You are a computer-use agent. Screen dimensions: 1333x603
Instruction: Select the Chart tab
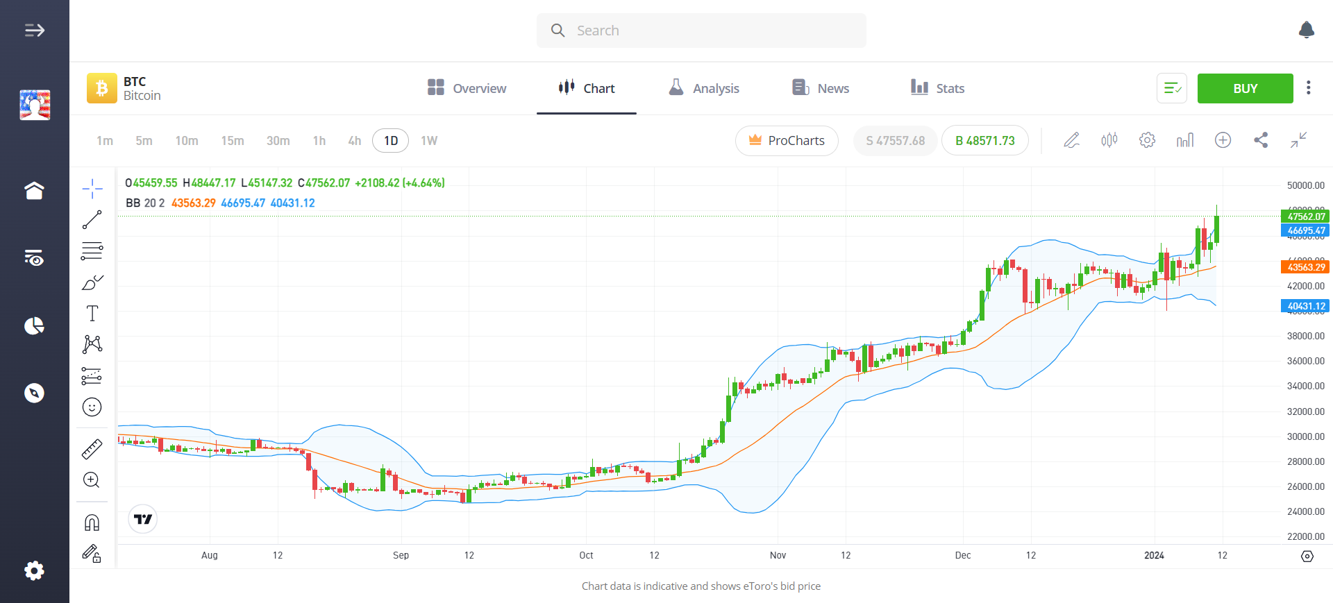tap(587, 88)
